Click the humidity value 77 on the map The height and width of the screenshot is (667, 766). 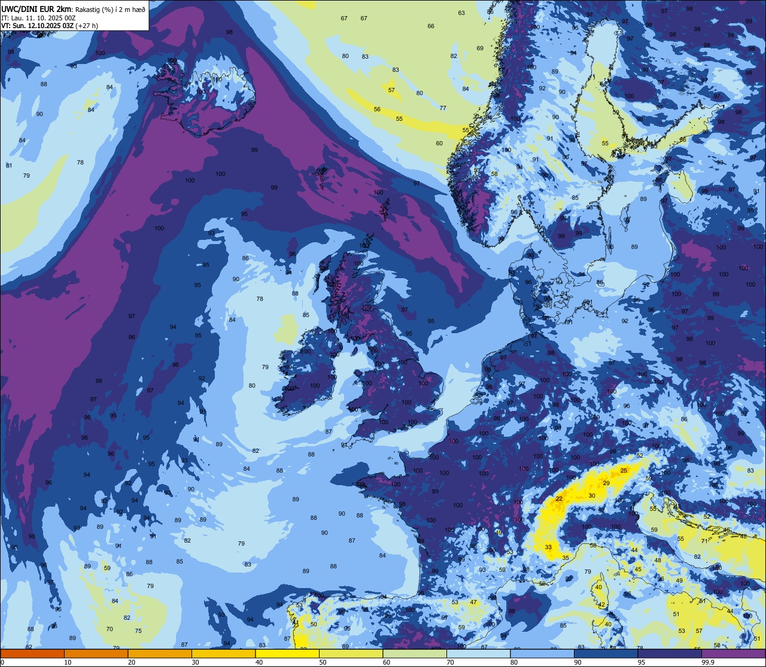coord(443,108)
